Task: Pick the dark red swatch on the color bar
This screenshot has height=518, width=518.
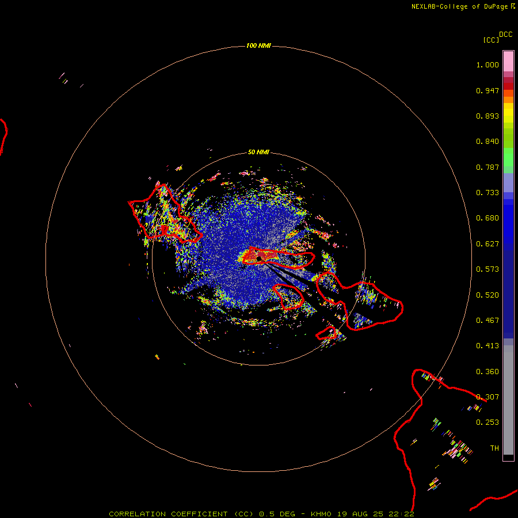Action: [508, 86]
